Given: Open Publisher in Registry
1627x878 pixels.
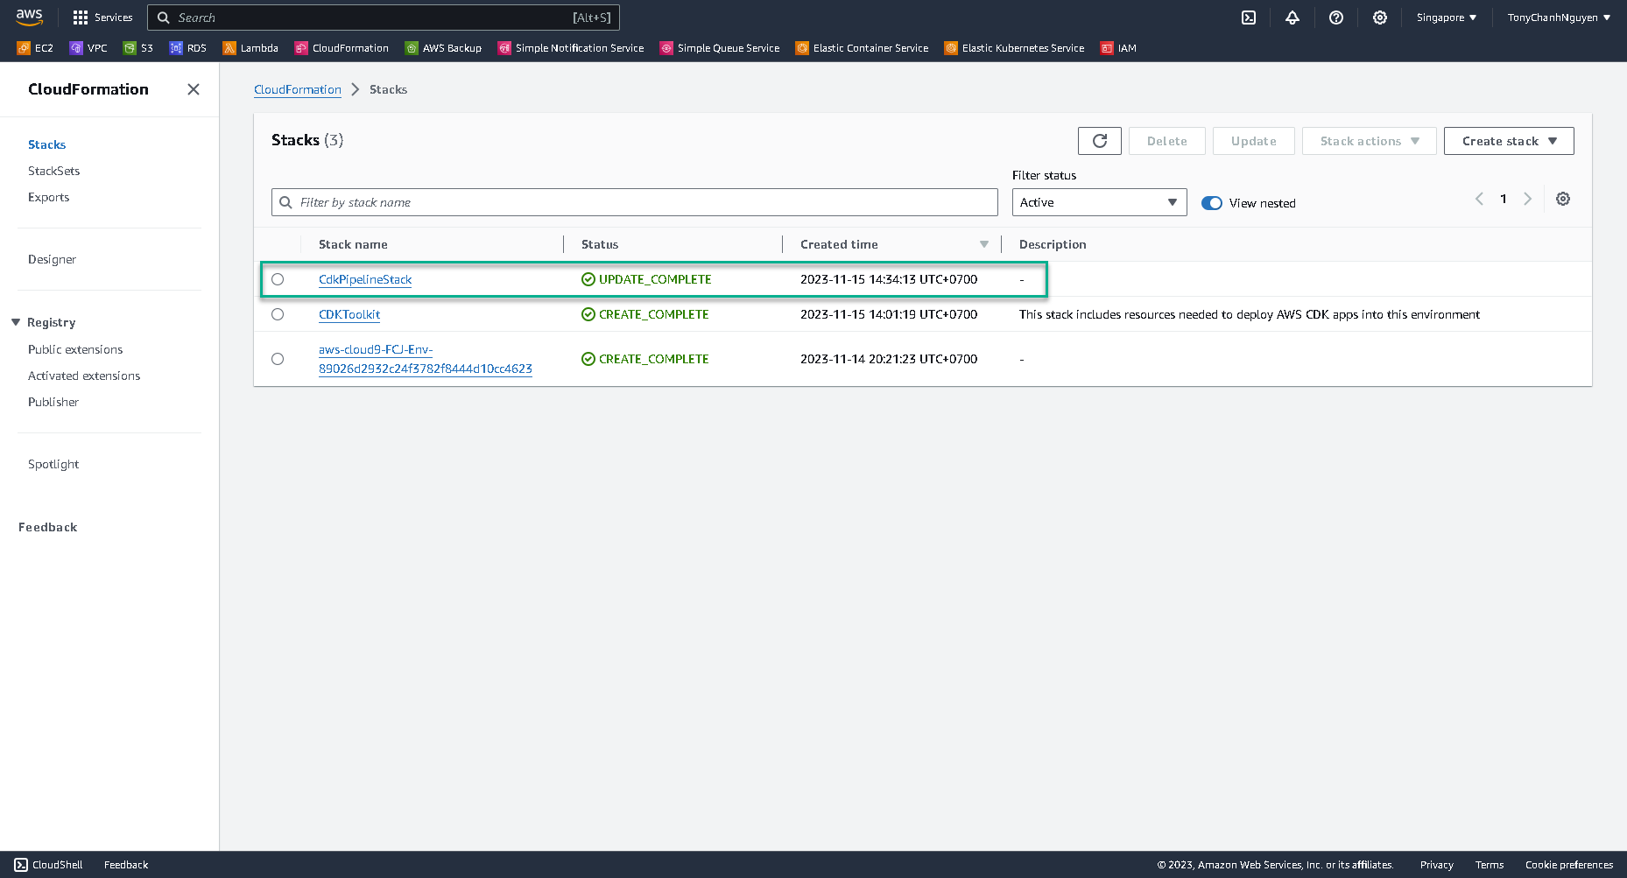Looking at the screenshot, I should point(53,402).
